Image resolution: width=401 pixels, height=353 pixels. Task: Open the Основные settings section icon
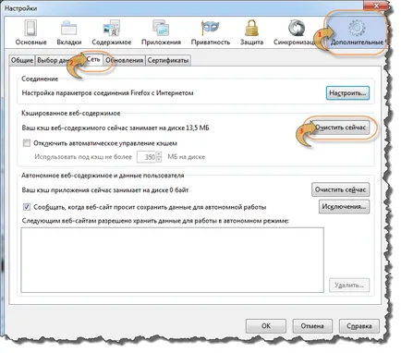pyautogui.click(x=30, y=32)
